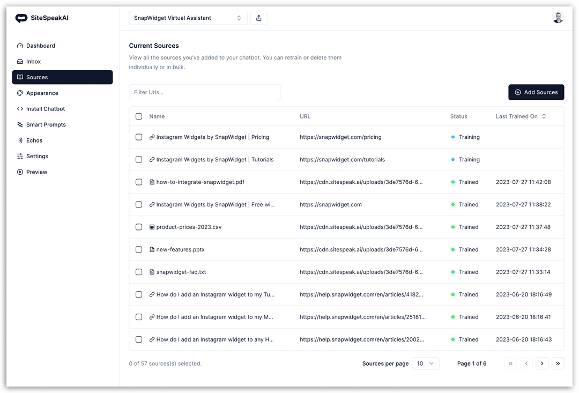The height and width of the screenshot is (393, 579).
Task: Tick the snapwidget-faq.txt checkbox
Action: coord(139,272)
